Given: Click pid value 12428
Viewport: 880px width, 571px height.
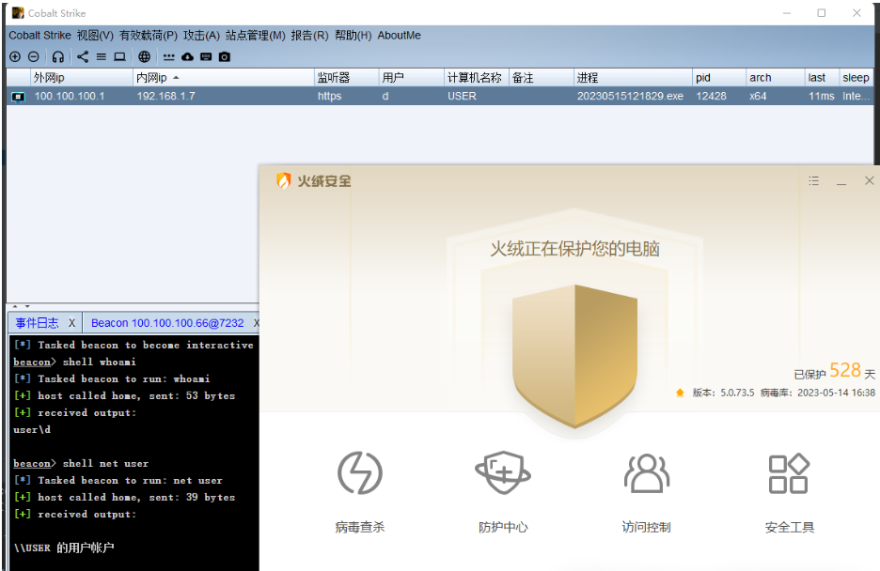Looking at the screenshot, I should [x=711, y=96].
